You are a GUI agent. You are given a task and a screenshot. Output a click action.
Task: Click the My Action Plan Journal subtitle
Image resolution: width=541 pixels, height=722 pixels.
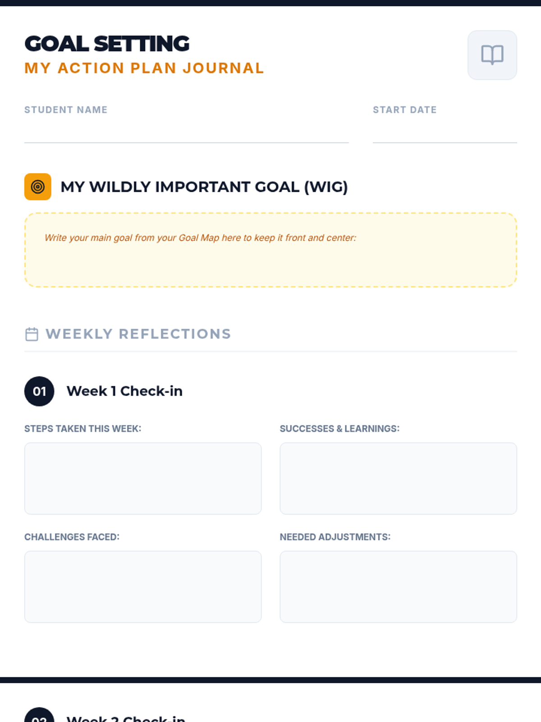[144, 68]
